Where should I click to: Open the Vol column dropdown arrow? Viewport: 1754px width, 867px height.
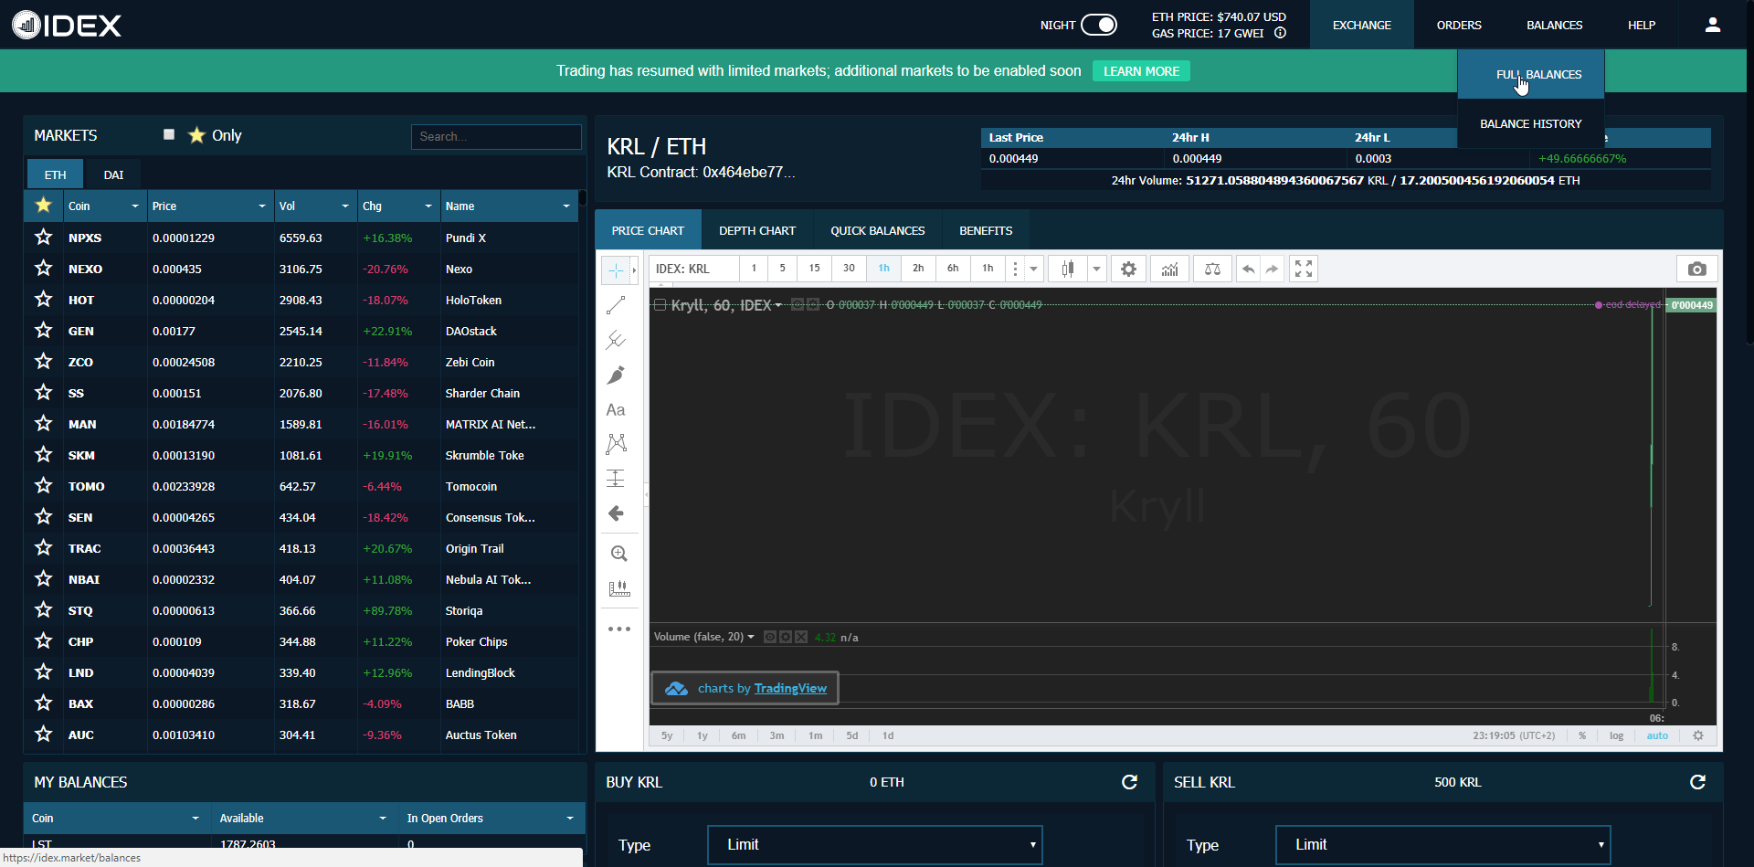[x=345, y=206]
